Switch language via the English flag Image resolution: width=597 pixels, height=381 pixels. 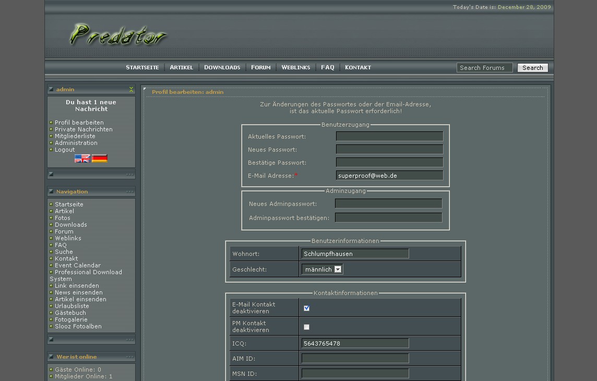[x=82, y=158]
